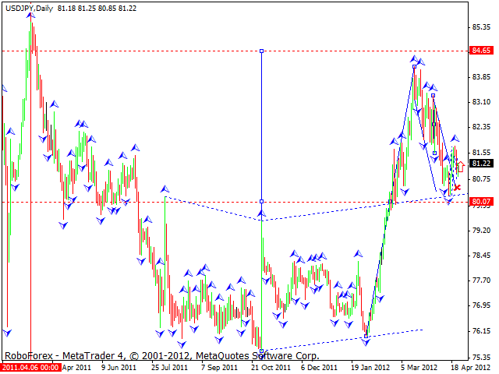Image resolution: width=499 pixels, height=374 pixels.
Task: Click the 79.20 price axis label
Action: coord(482,231)
